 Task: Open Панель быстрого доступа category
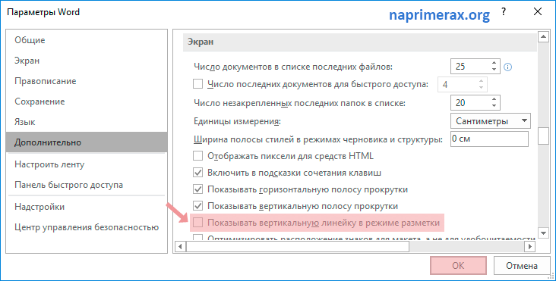[87, 185]
